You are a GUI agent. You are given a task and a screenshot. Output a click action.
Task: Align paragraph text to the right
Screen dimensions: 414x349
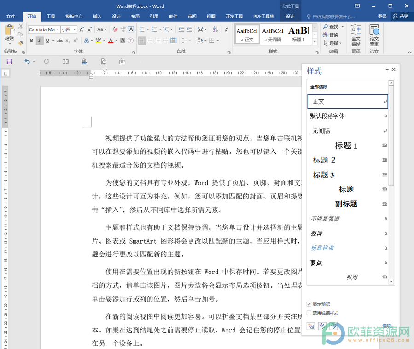coord(158,41)
